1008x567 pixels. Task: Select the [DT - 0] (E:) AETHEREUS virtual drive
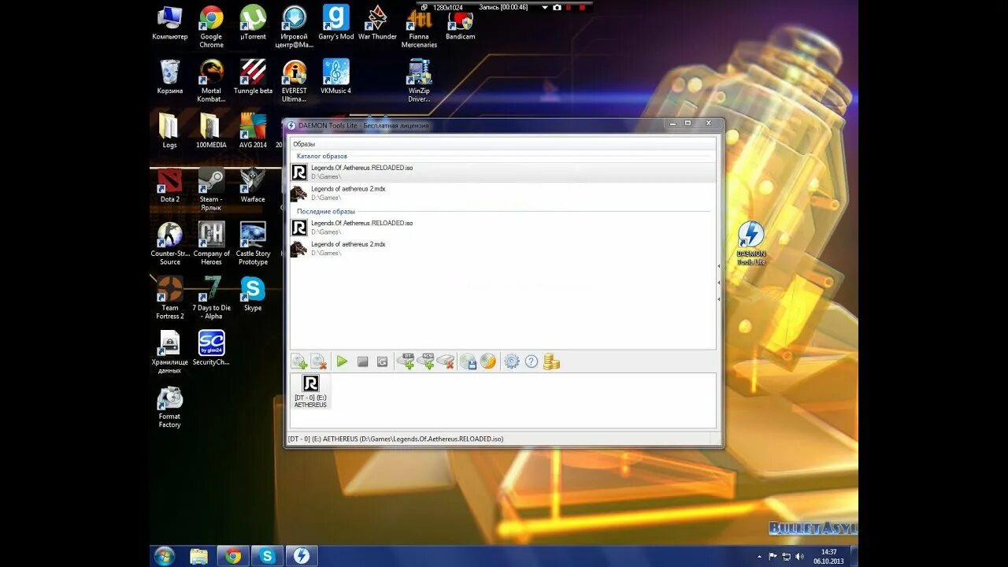pyautogui.click(x=310, y=391)
